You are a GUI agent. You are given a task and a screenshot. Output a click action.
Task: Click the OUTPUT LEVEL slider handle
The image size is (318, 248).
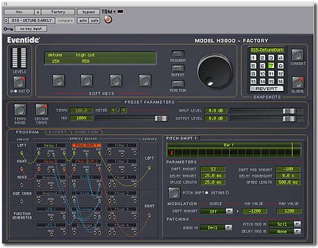point(289,119)
